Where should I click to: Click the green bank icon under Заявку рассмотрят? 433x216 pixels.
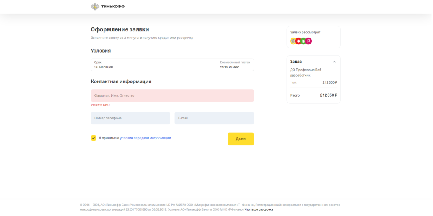[x=303, y=41]
